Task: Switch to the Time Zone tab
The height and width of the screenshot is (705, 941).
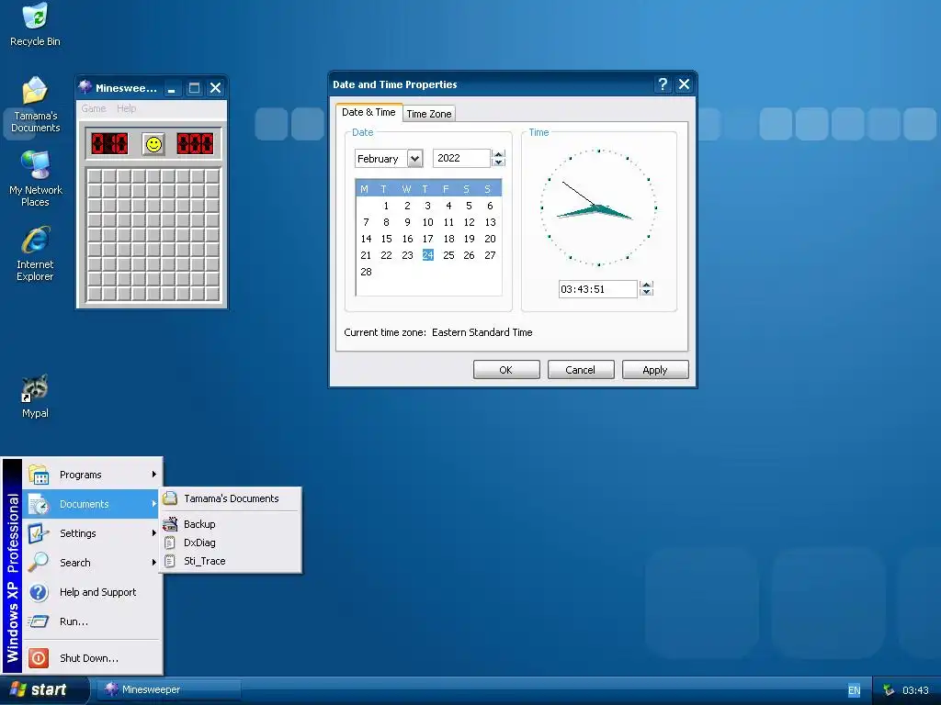Action: pyautogui.click(x=429, y=113)
